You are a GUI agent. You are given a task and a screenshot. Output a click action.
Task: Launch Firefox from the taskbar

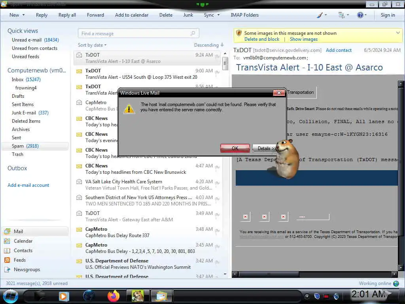pos(114,296)
